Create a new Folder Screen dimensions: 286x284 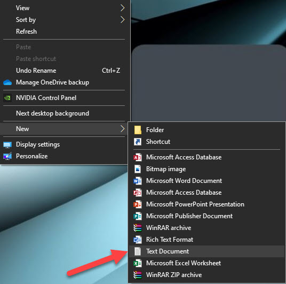coord(206,130)
